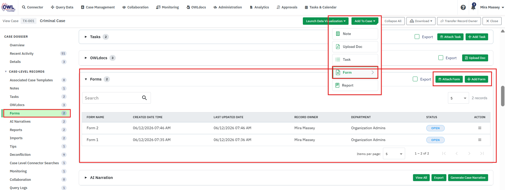The width and height of the screenshot is (505, 190).
Task: Open the help question mark icon
Action: point(463,7)
